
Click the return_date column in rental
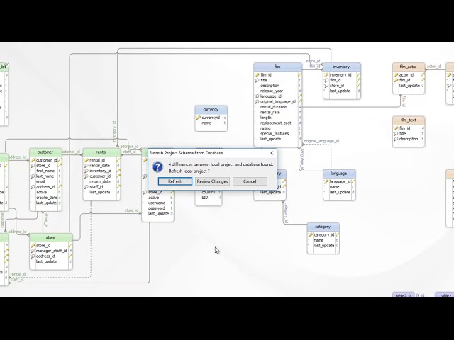pos(100,181)
